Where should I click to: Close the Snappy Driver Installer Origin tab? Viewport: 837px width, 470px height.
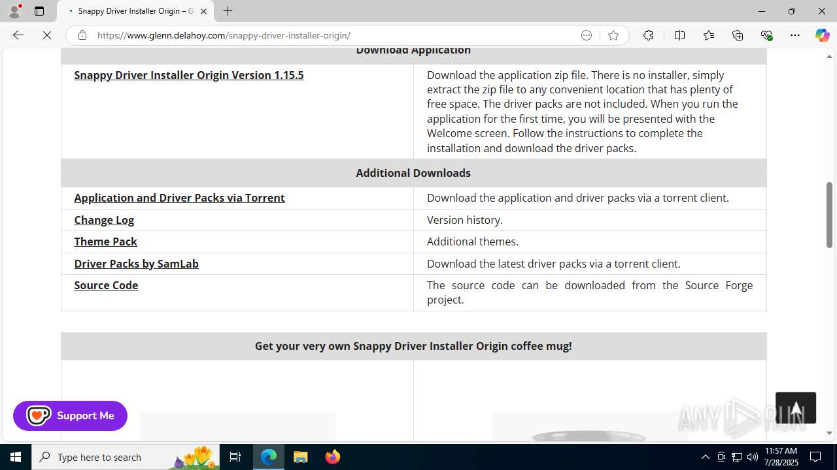click(x=203, y=11)
